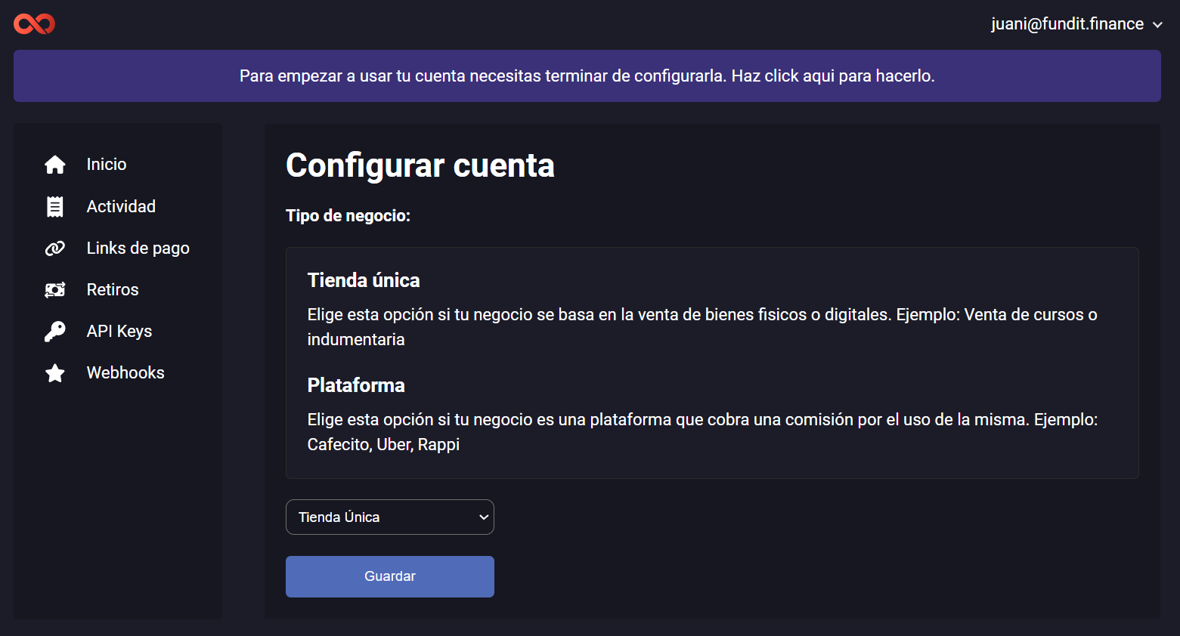Click the key icon beside API Keys
The height and width of the screenshot is (636, 1180).
pyautogui.click(x=55, y=332)
